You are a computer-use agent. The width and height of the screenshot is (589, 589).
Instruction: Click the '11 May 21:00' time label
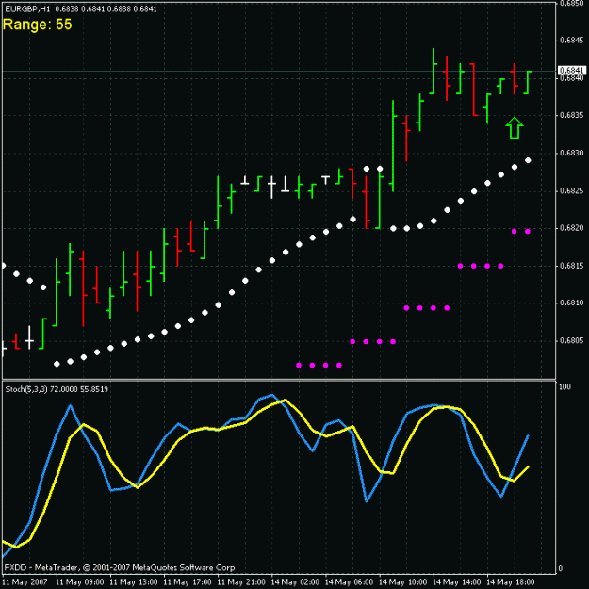coord(241,582)
